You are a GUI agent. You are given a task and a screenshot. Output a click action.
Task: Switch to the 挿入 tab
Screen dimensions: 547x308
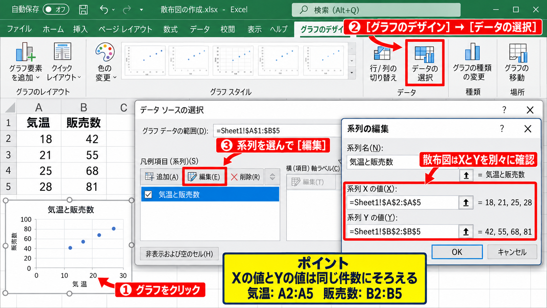(80, 29)
